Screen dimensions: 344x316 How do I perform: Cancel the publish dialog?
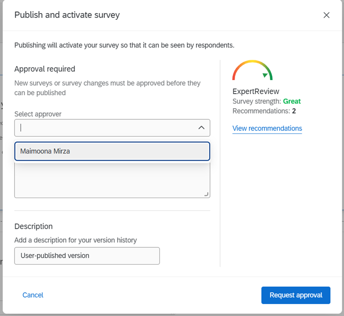[x=33, y=295]
